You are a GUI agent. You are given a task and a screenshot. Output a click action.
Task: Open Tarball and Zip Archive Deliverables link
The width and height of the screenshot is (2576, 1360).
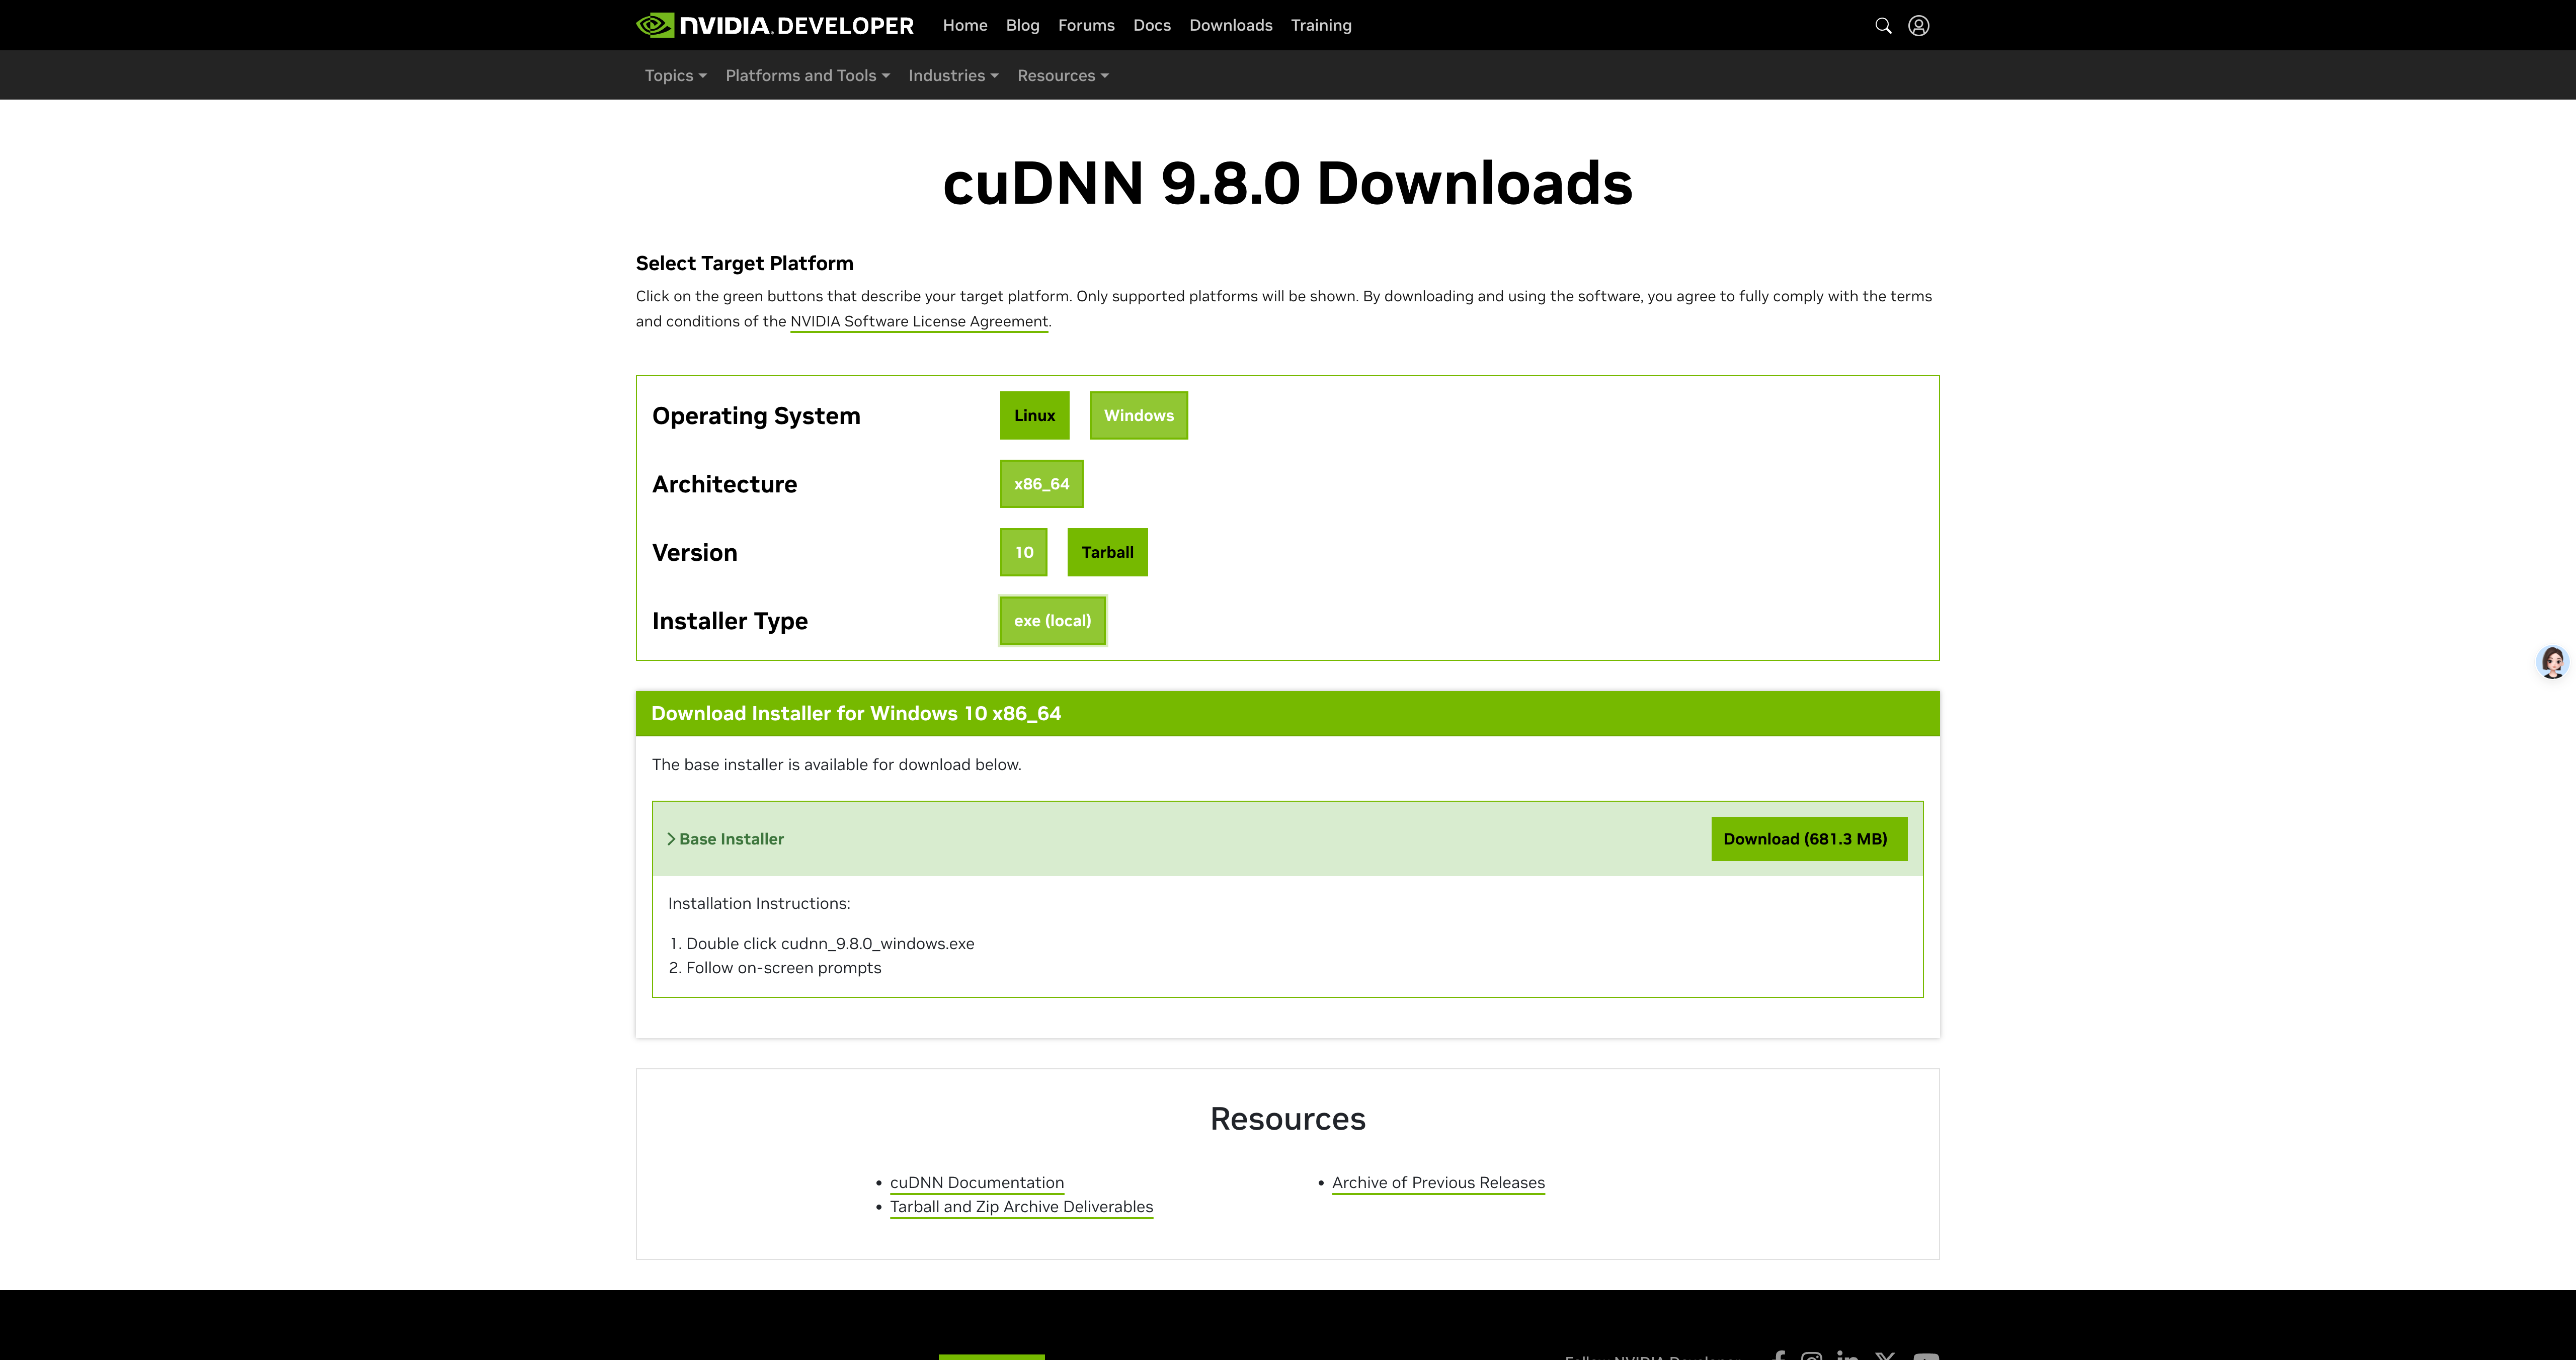pos(1021,1207)
